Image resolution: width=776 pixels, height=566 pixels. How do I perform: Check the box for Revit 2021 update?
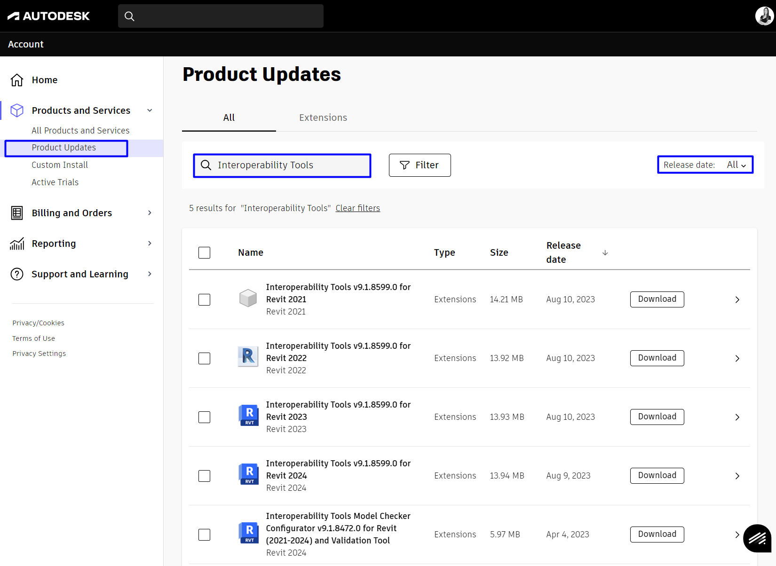click(204, 299)
